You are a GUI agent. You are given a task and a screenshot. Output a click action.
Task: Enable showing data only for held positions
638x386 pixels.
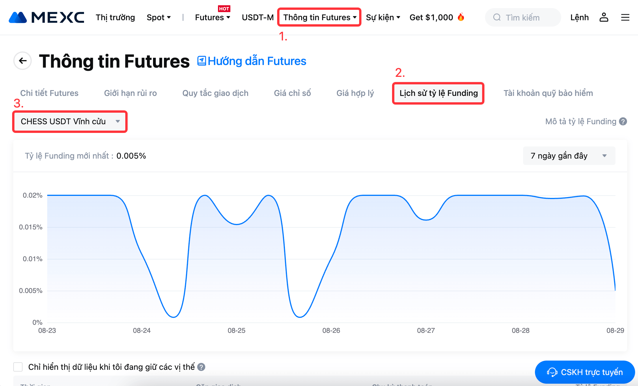point(18,367)
